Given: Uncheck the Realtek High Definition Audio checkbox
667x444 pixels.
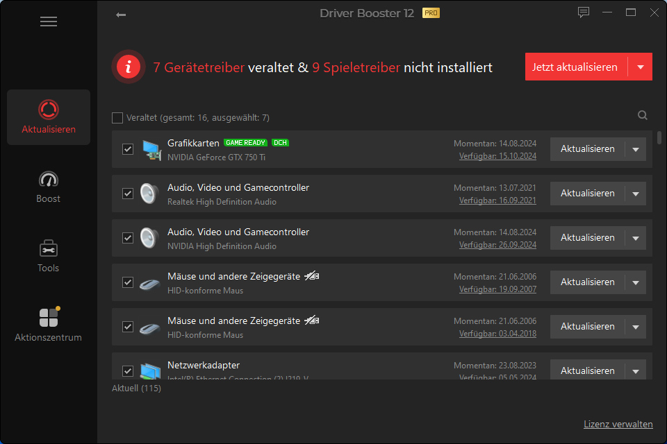Looking at the screenshot, I should (128, 194).
